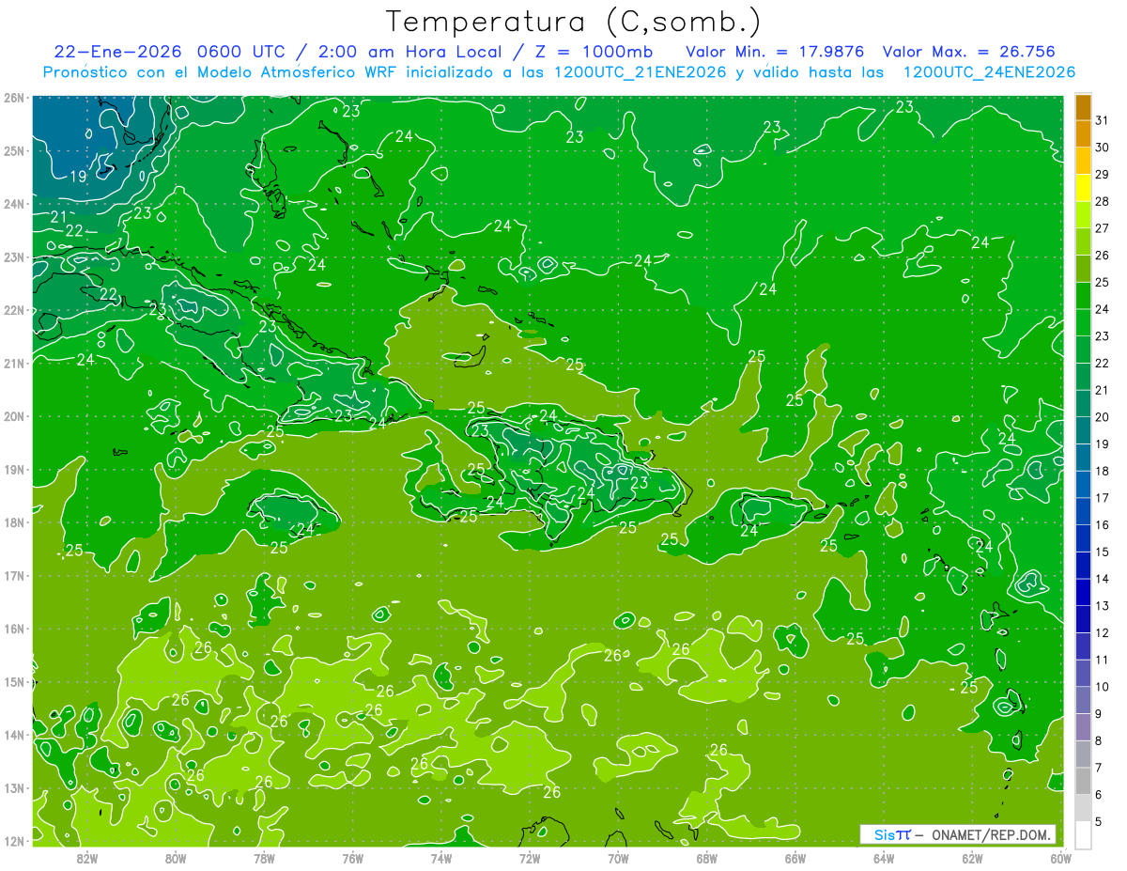The width and height of the screenshot is (1127, 871).
Task: Click the longitude axis label '64W'
Action: [884, 858]
